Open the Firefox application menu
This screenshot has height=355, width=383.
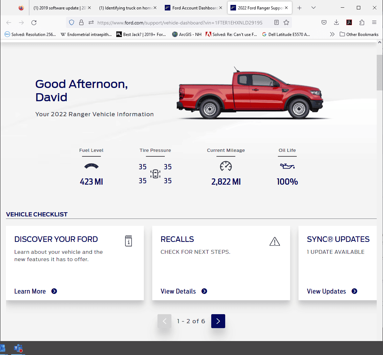point(374,22)
